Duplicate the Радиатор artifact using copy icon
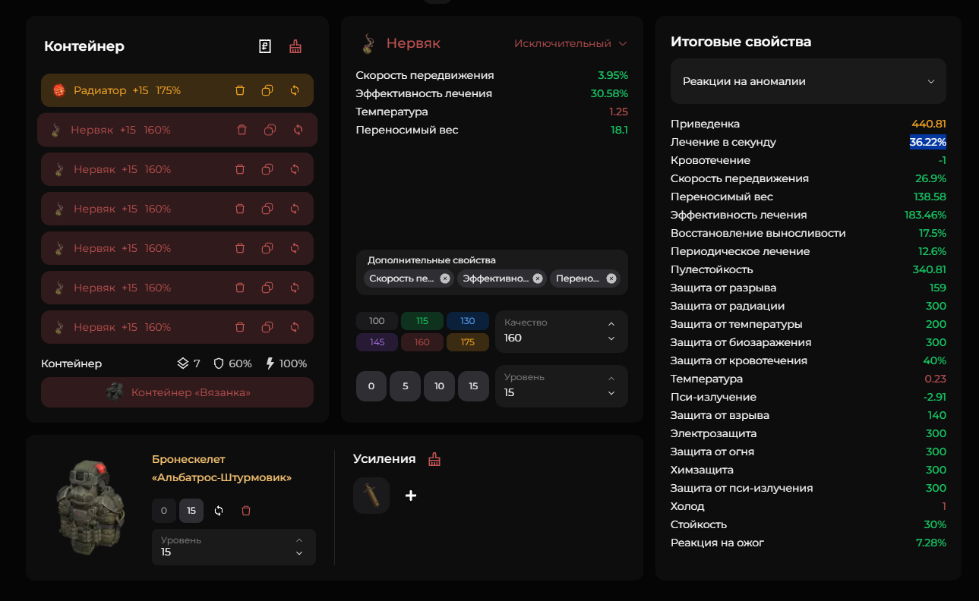The width and height of the screenshot is (979, 601). 267,90
